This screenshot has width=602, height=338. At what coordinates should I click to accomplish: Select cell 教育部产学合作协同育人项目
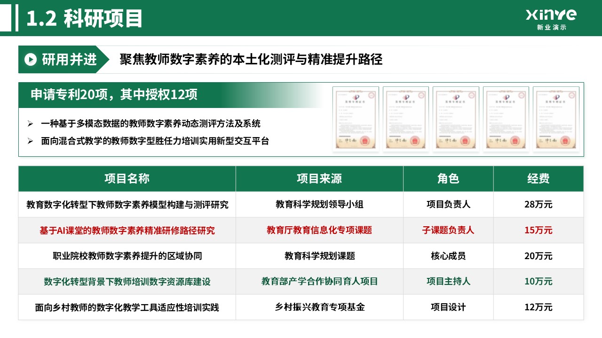(319, 282)
